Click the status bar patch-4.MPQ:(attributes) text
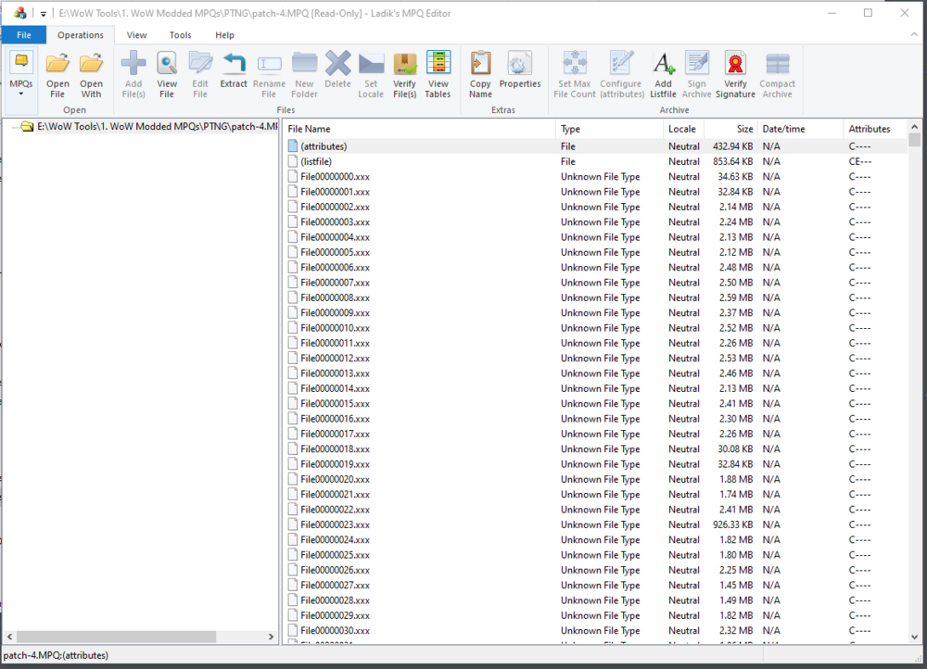 coord(57,655)
